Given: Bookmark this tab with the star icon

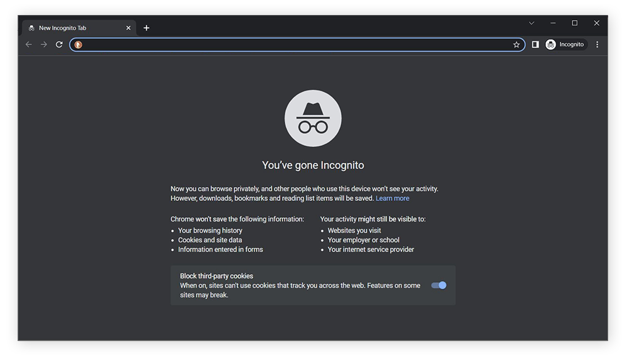Looking at the screenshot, I should [516, 44].
